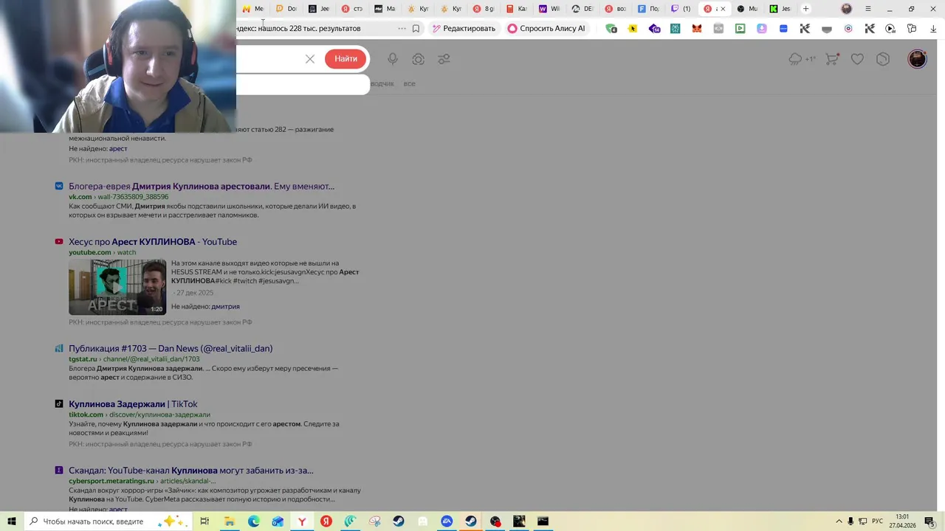Viewport: 945px width, 531px height.
Task: Start voice search with microphone icon
Action: pyautogui.click(x=393, y=59)
